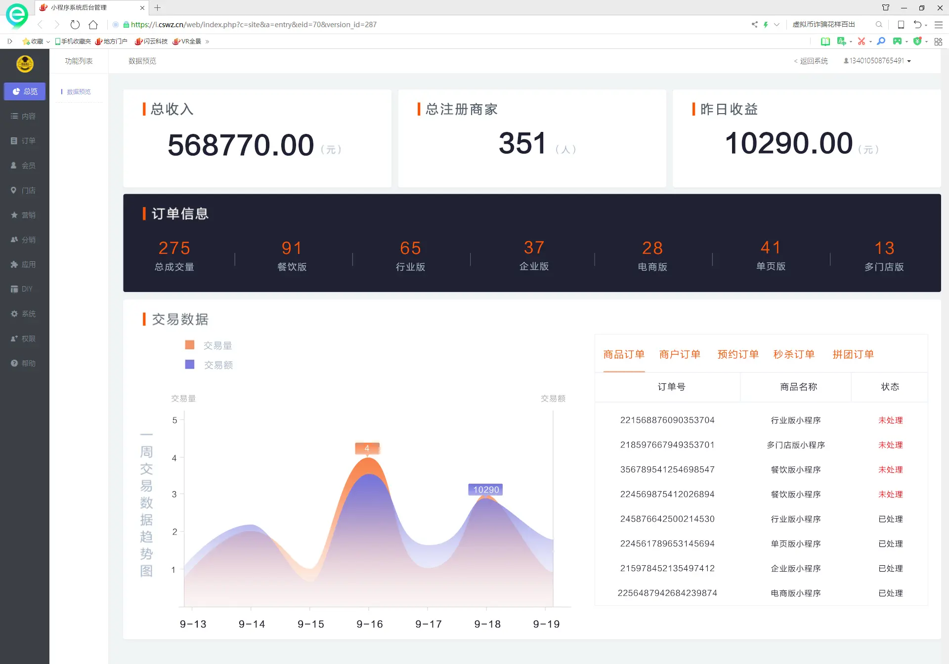Viewport: 949px width, 664px height.
Task: Open the 营销 marketing star icon
Action: [x=14, y=215]
